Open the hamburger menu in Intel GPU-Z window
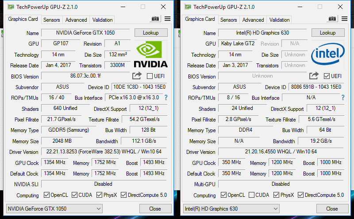The image size is (354, 219). click(345, 19)
